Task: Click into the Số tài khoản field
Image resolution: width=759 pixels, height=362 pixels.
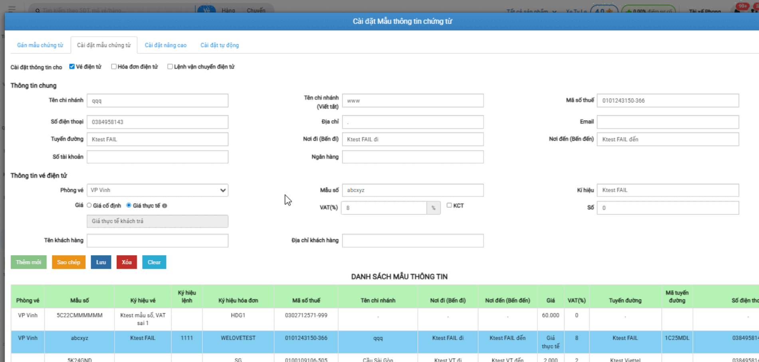Action: pyautogui.click(x=157, y=157)
